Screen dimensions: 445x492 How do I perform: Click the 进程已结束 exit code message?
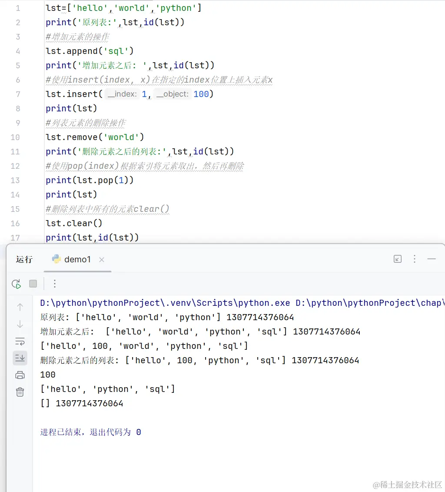pos(90,432)
